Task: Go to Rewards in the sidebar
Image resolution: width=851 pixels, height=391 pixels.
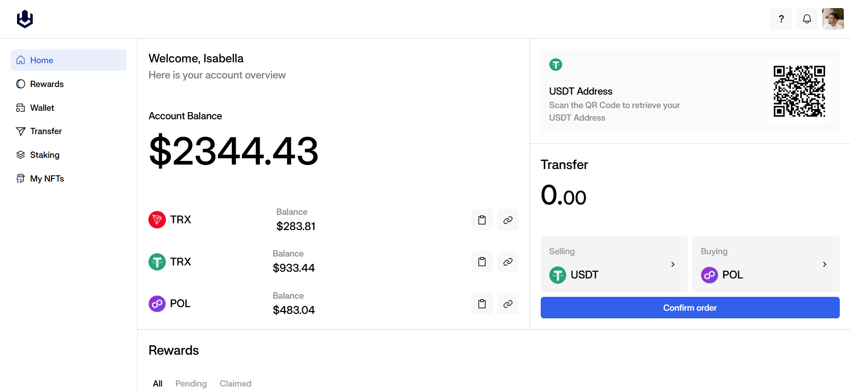Action: pyautogui.click(x=47, y=84)
